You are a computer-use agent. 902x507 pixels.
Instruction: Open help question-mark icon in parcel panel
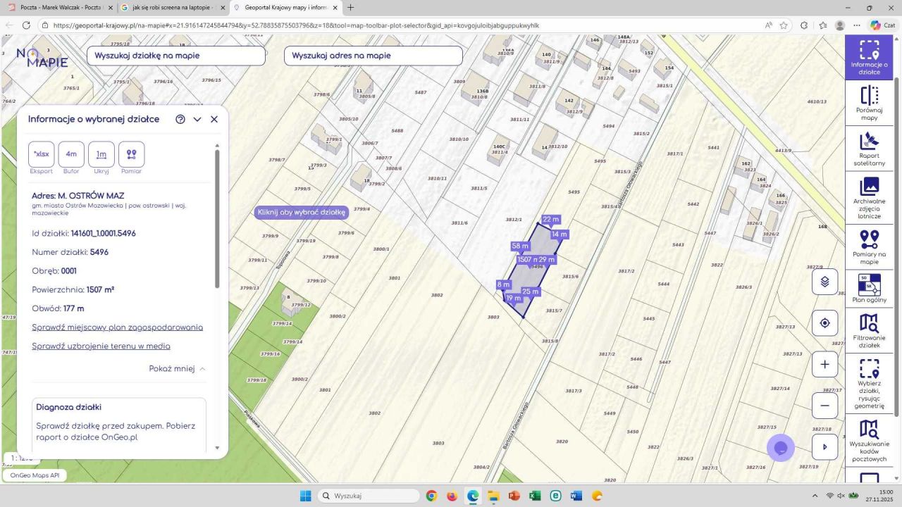point(180,120)
